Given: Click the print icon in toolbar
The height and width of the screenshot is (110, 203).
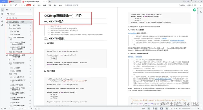Looking at the screenshot, I should [16, 5].
